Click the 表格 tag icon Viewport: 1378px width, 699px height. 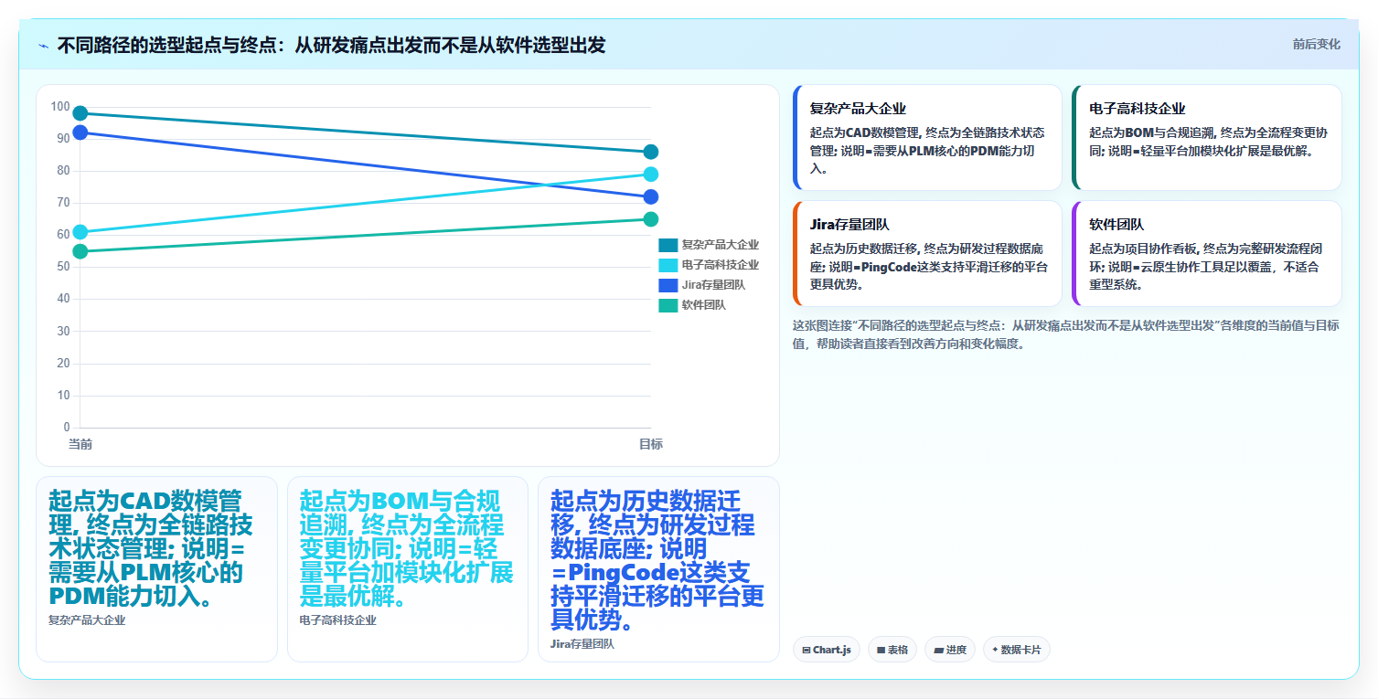(881, 650)
